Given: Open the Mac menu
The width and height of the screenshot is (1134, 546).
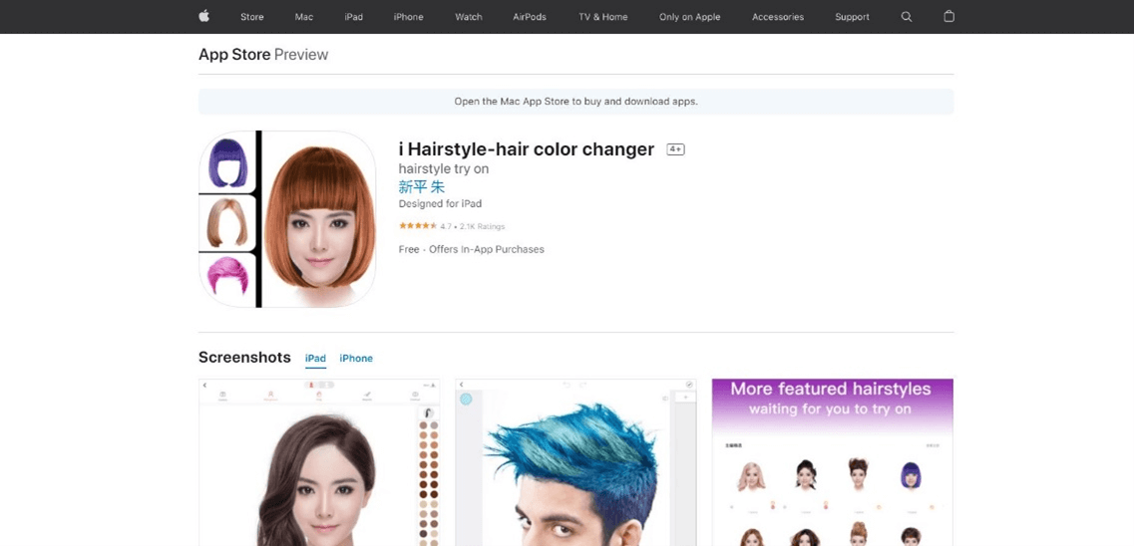Looking at the screenshot, I should (x=304, y=17).
